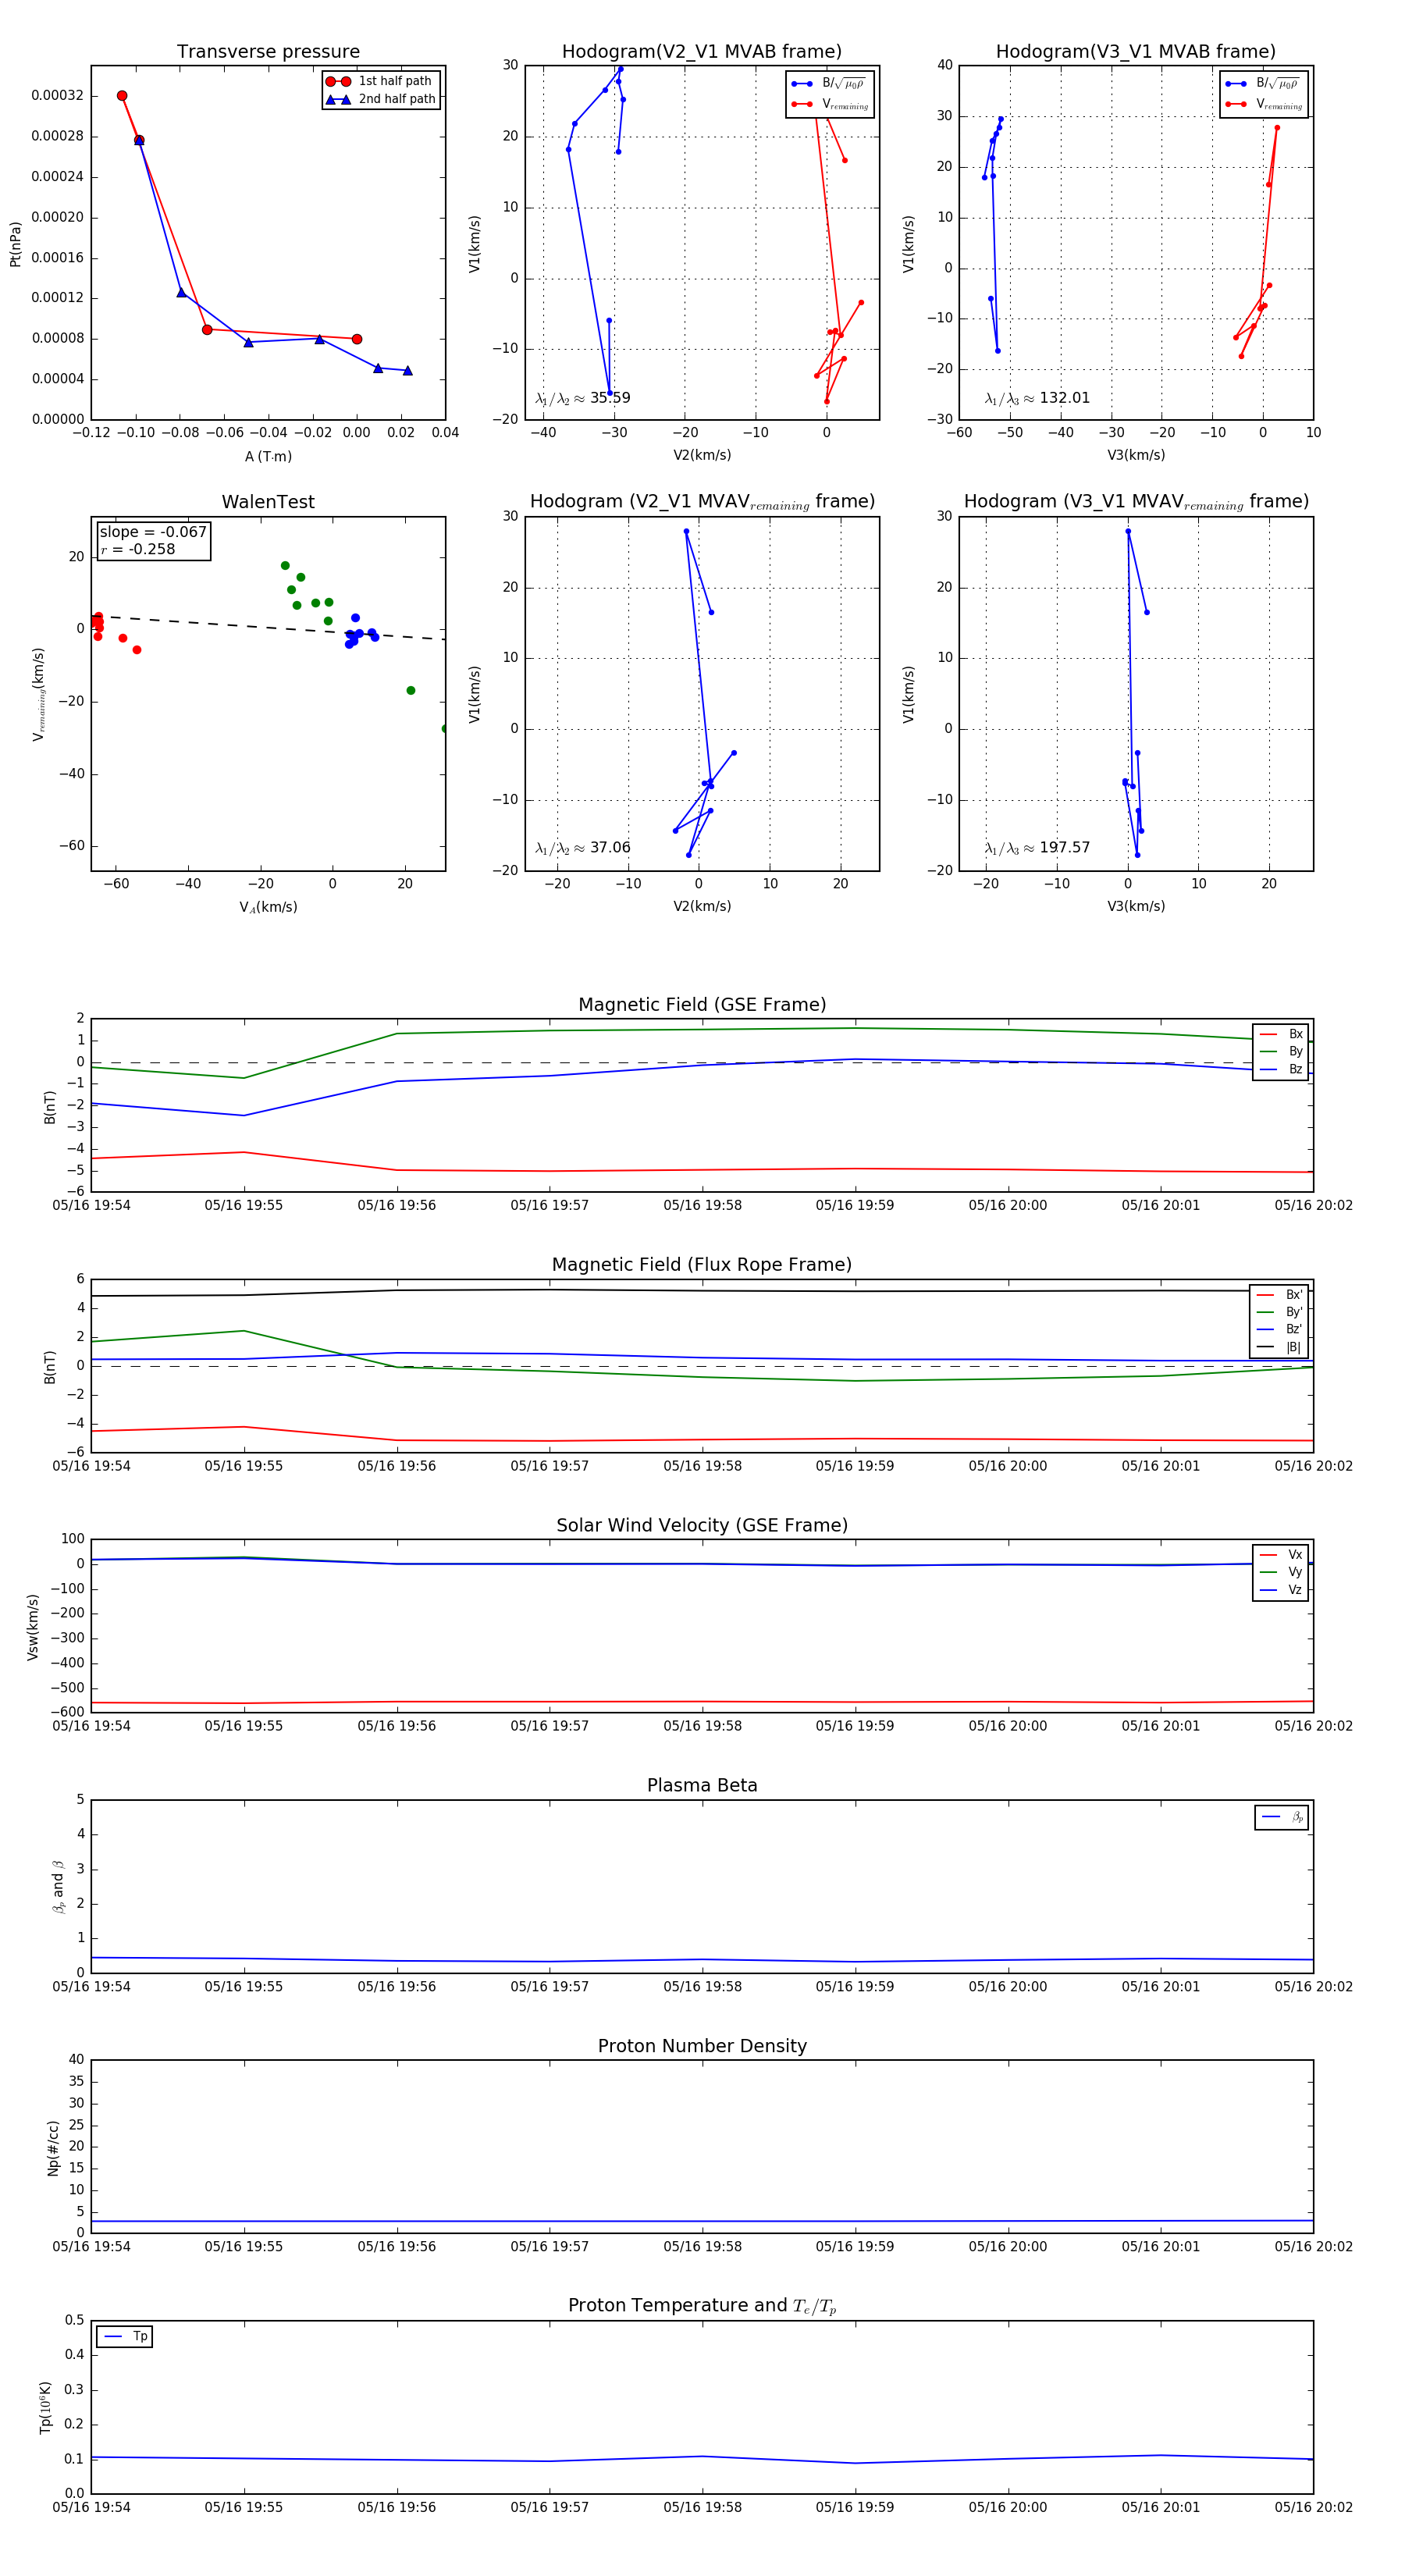The image size is (1405, 2576).
Task: Click the λ1/λ3 ≈ 197.57 annotation
Action: (x=1037, y=848)
